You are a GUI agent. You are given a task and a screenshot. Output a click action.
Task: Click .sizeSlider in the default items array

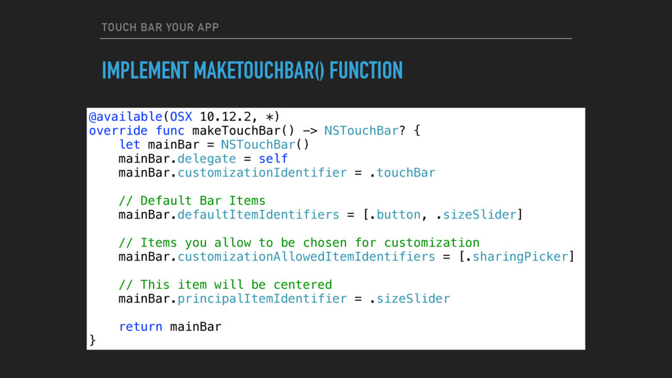pyautogui.click(x=476, y=215)
